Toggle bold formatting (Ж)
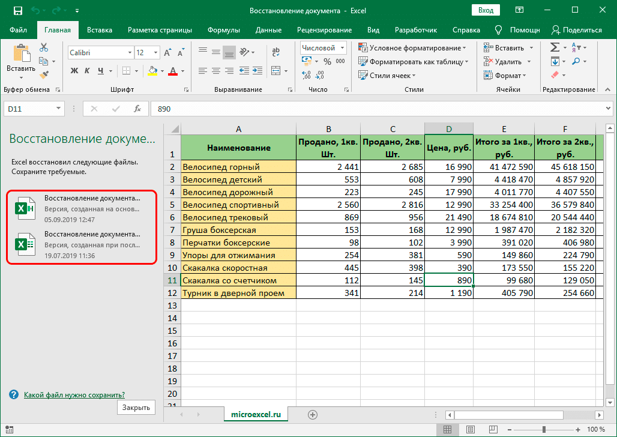The height and width of the screenshot is (437, 617). 74,71
